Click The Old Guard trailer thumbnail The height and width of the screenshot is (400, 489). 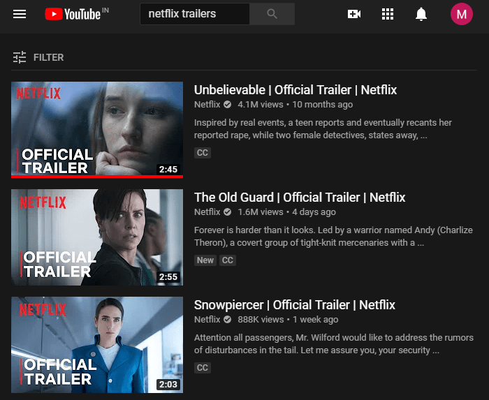click(x=97, y=237)
